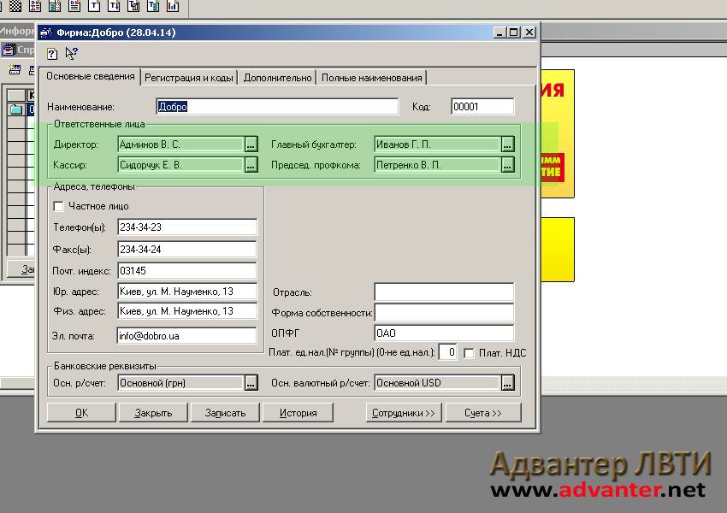Click the plain T document icon in the toolbar
Viewport: 727px width, 513px height.
tap(94, 6)
